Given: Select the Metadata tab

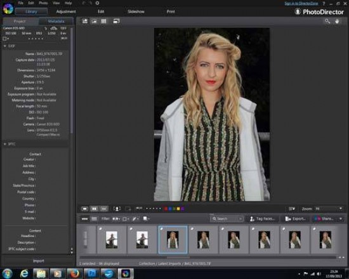Looking at the screenshot, I should click(56, 22).
